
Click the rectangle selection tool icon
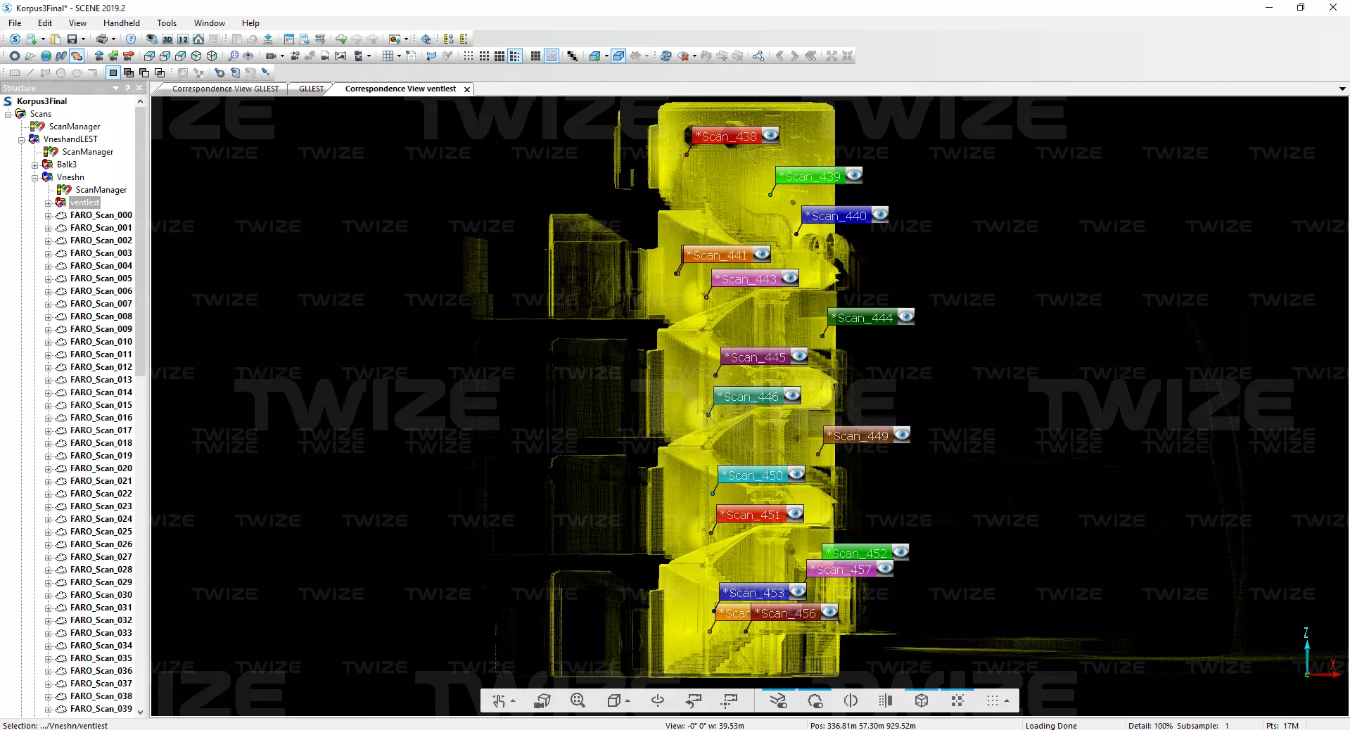click(14, 72)
